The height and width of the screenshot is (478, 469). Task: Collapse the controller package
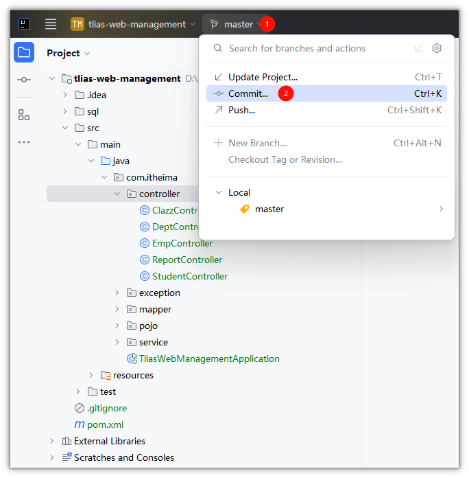(x=117, y=194)
